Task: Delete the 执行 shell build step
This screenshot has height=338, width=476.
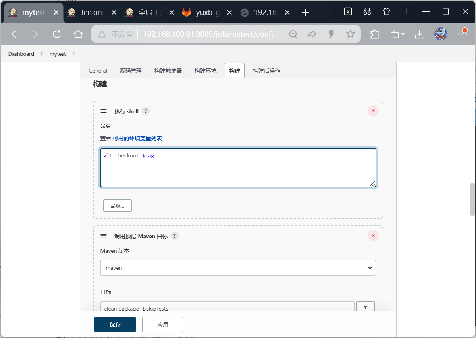Action: (x=373, y=111)
